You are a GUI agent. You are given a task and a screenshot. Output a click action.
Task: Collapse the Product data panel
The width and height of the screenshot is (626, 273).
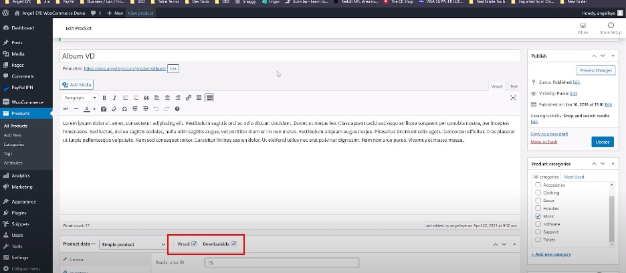(514, 244)
